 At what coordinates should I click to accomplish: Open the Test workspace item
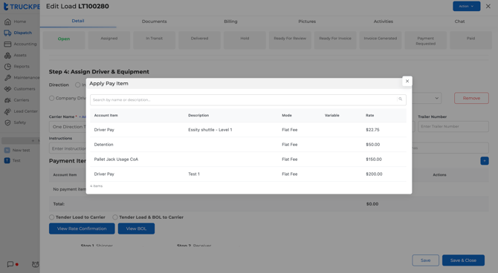13,161
